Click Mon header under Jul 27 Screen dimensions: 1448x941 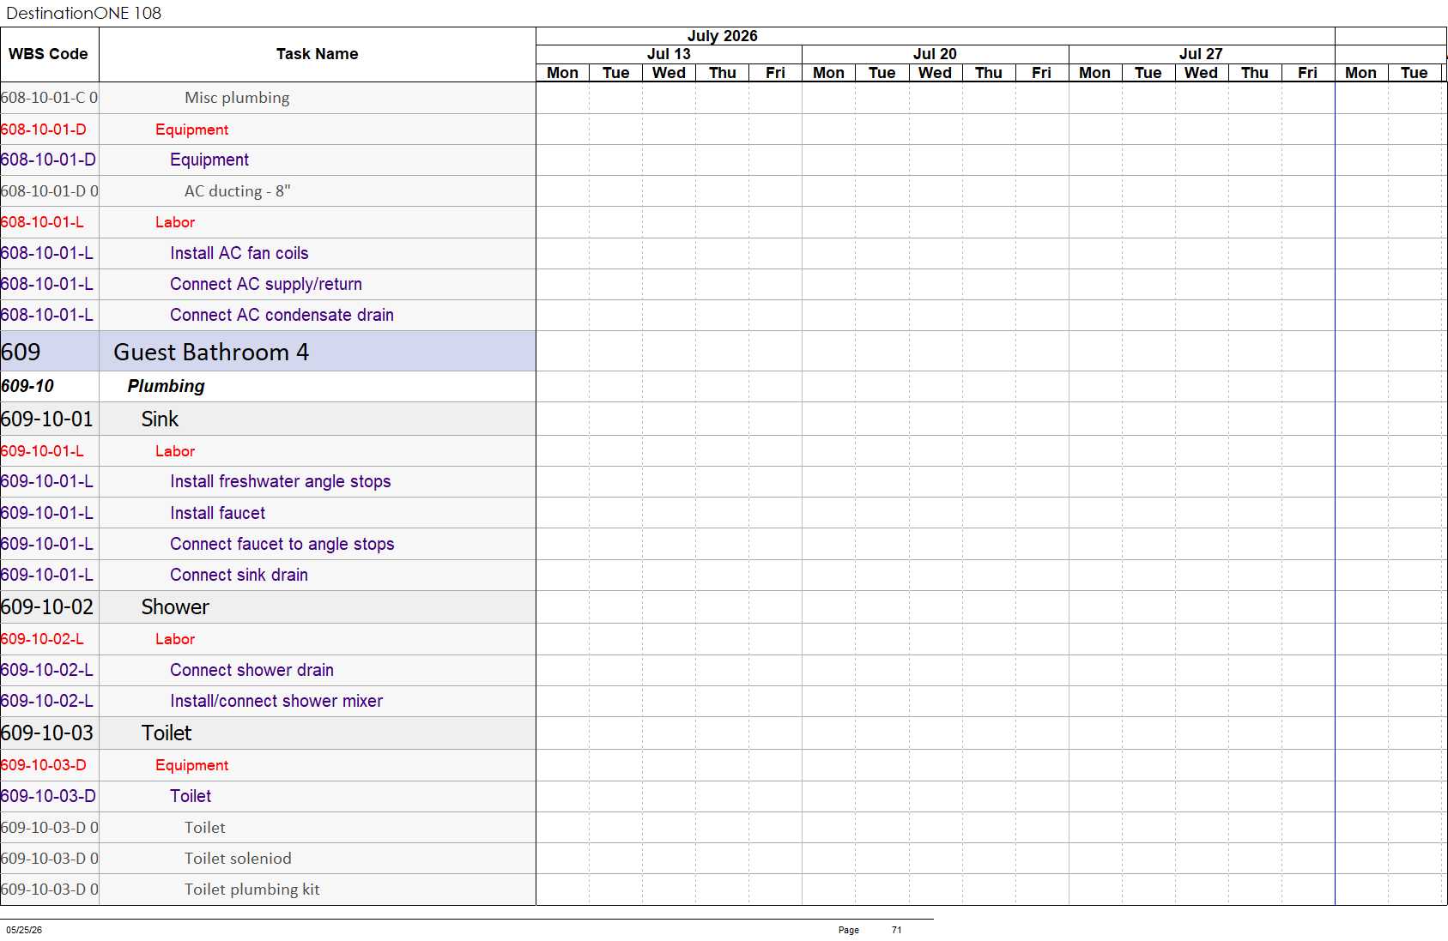[x=1094, y=73]
